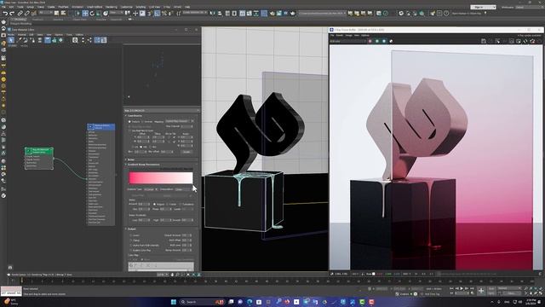545x307 pixels.
Task: Undo the last action in main toolbar
Action: point(5,14)
